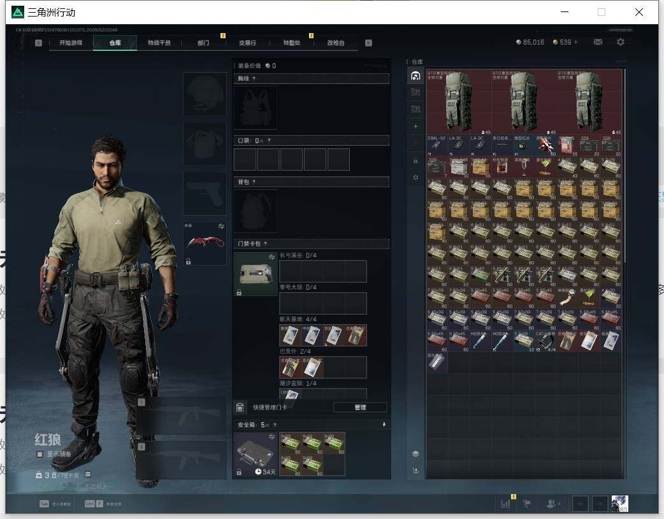Click the first add teammate plus slot
Image resolution: width=664 pixels, height=519 pixels.
[x=580, y=504]
